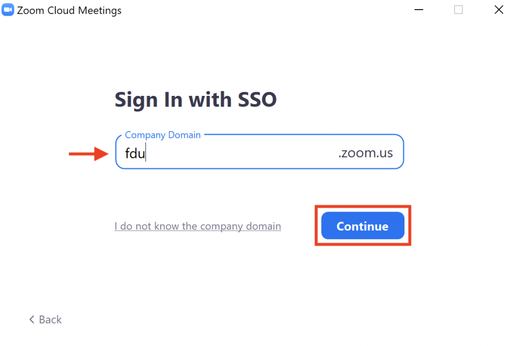Click the 'Company Domain' field label

pyautogui.click(x=163, y=135)
